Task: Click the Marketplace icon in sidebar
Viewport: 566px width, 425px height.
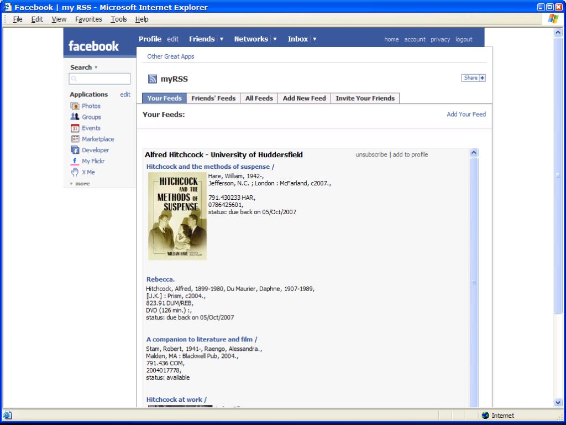Action: [x=75, y=139]
